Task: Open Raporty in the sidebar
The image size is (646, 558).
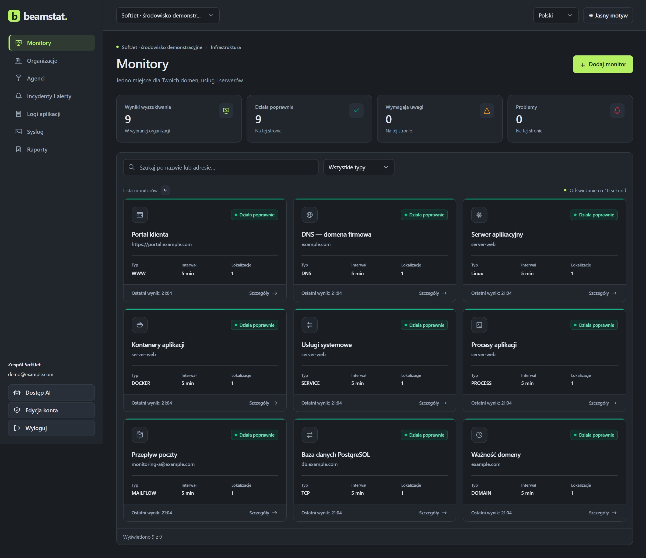Action: coord(51,149)
